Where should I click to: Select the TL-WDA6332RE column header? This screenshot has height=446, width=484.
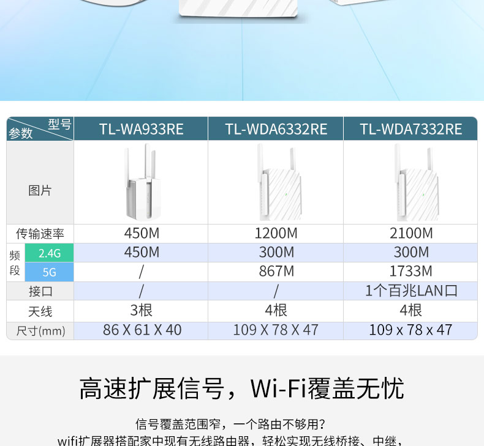pyautogui.click(x=276, y=129)
